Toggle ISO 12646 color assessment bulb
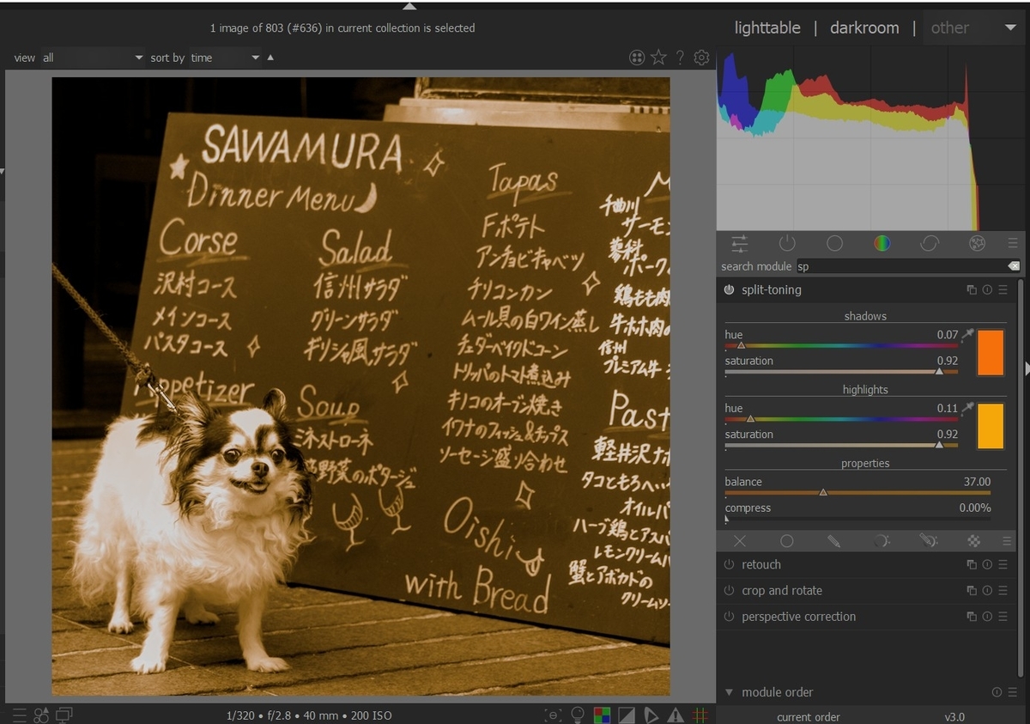 578,715
